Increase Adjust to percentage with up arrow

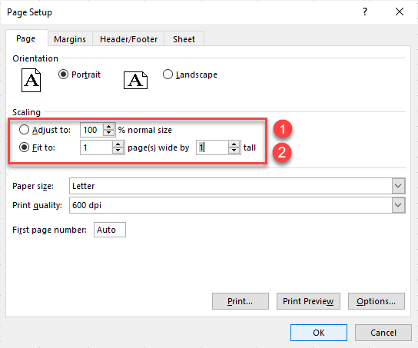(109, 127)
